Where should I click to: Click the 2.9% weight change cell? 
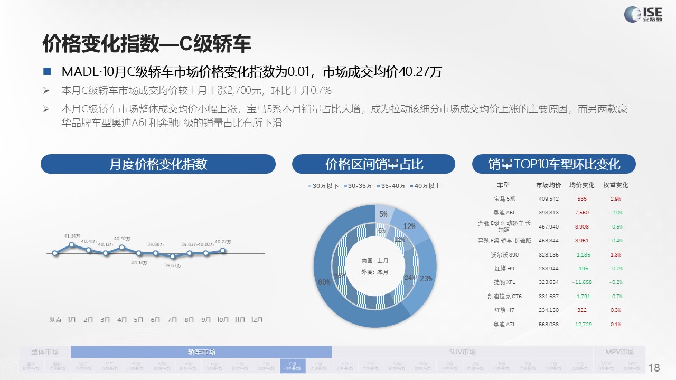[616, 199]
